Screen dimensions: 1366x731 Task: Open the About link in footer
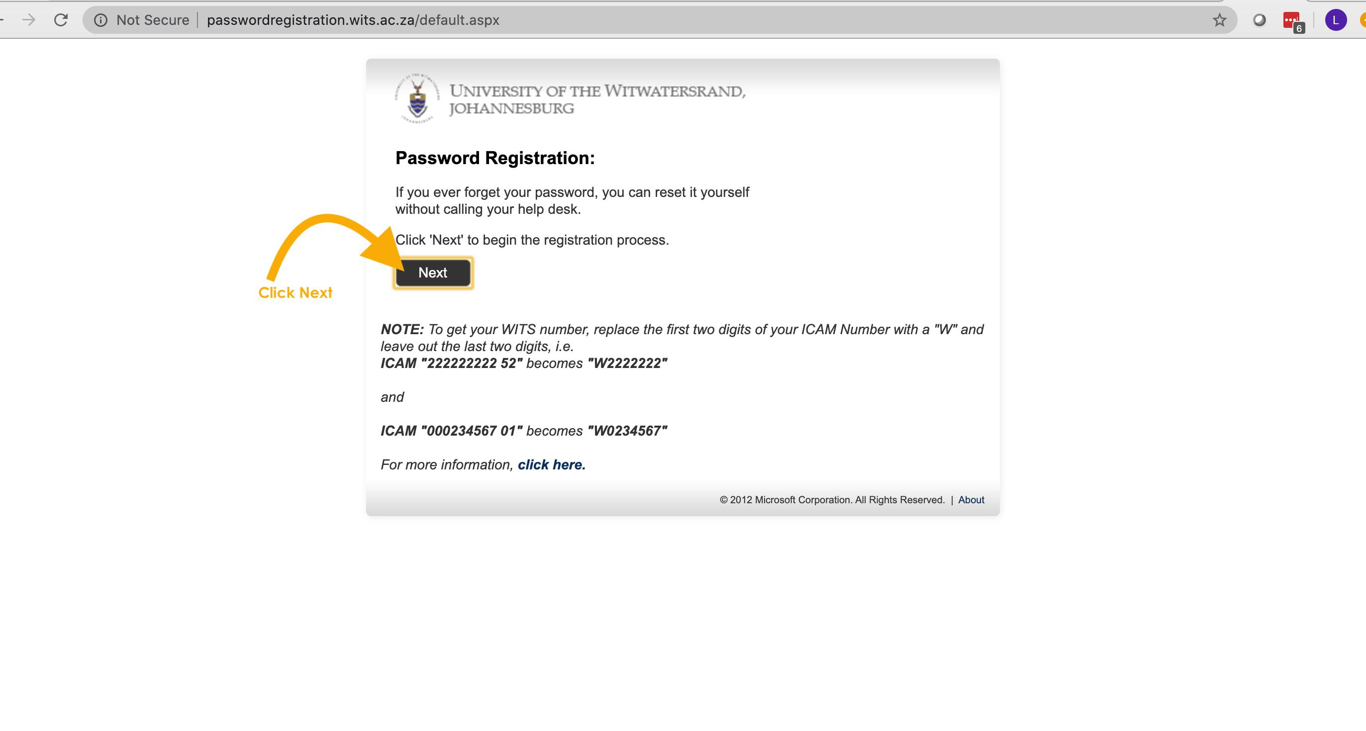click(971, 500)
